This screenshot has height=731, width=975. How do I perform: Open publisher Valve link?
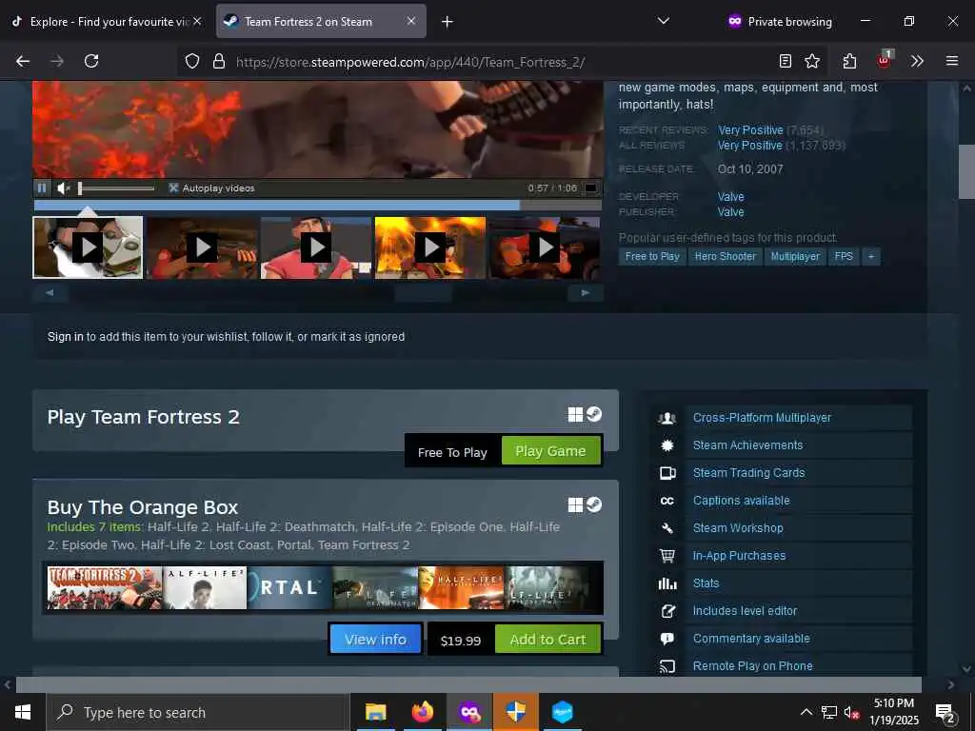730,212
